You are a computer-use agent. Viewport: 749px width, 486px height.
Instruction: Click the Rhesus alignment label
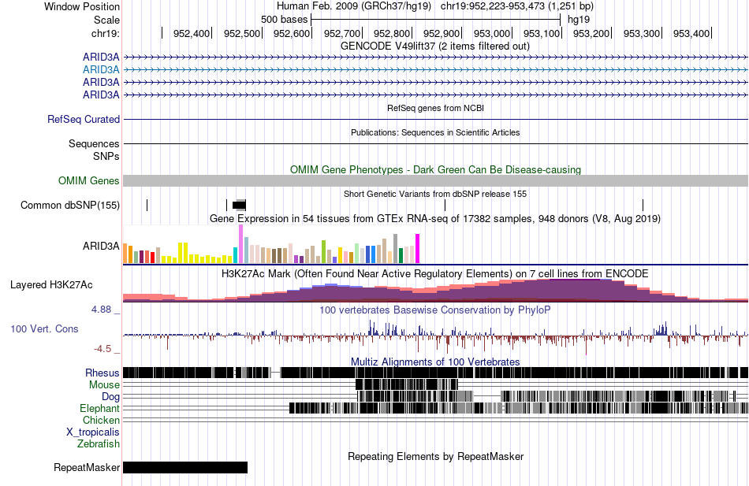point(102,373)
